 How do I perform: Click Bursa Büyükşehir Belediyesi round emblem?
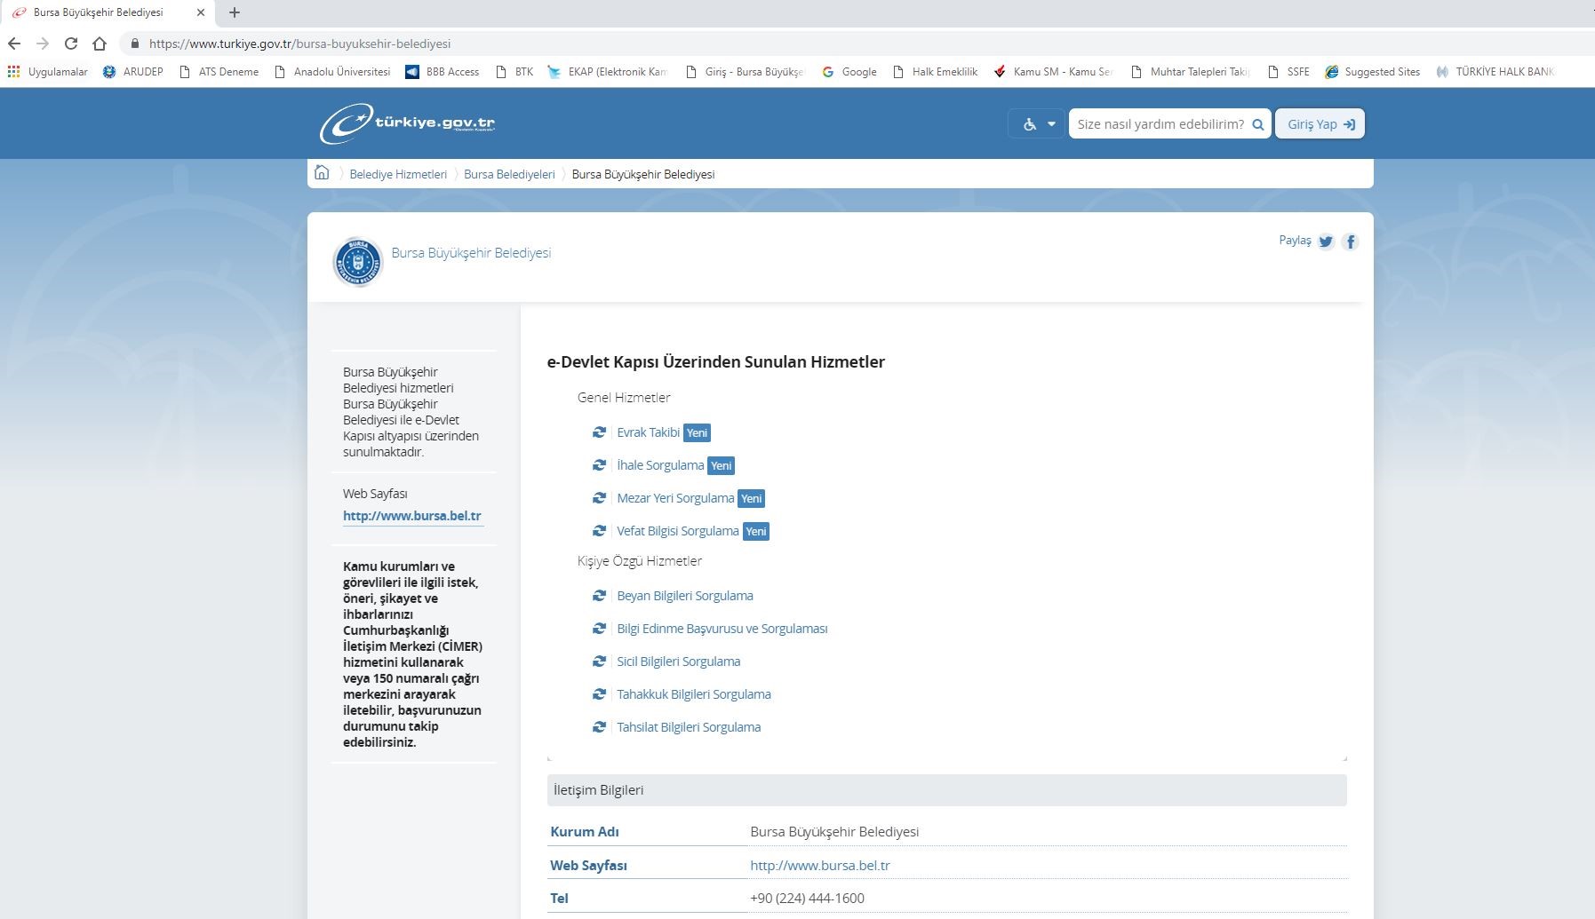click(357, 262)
